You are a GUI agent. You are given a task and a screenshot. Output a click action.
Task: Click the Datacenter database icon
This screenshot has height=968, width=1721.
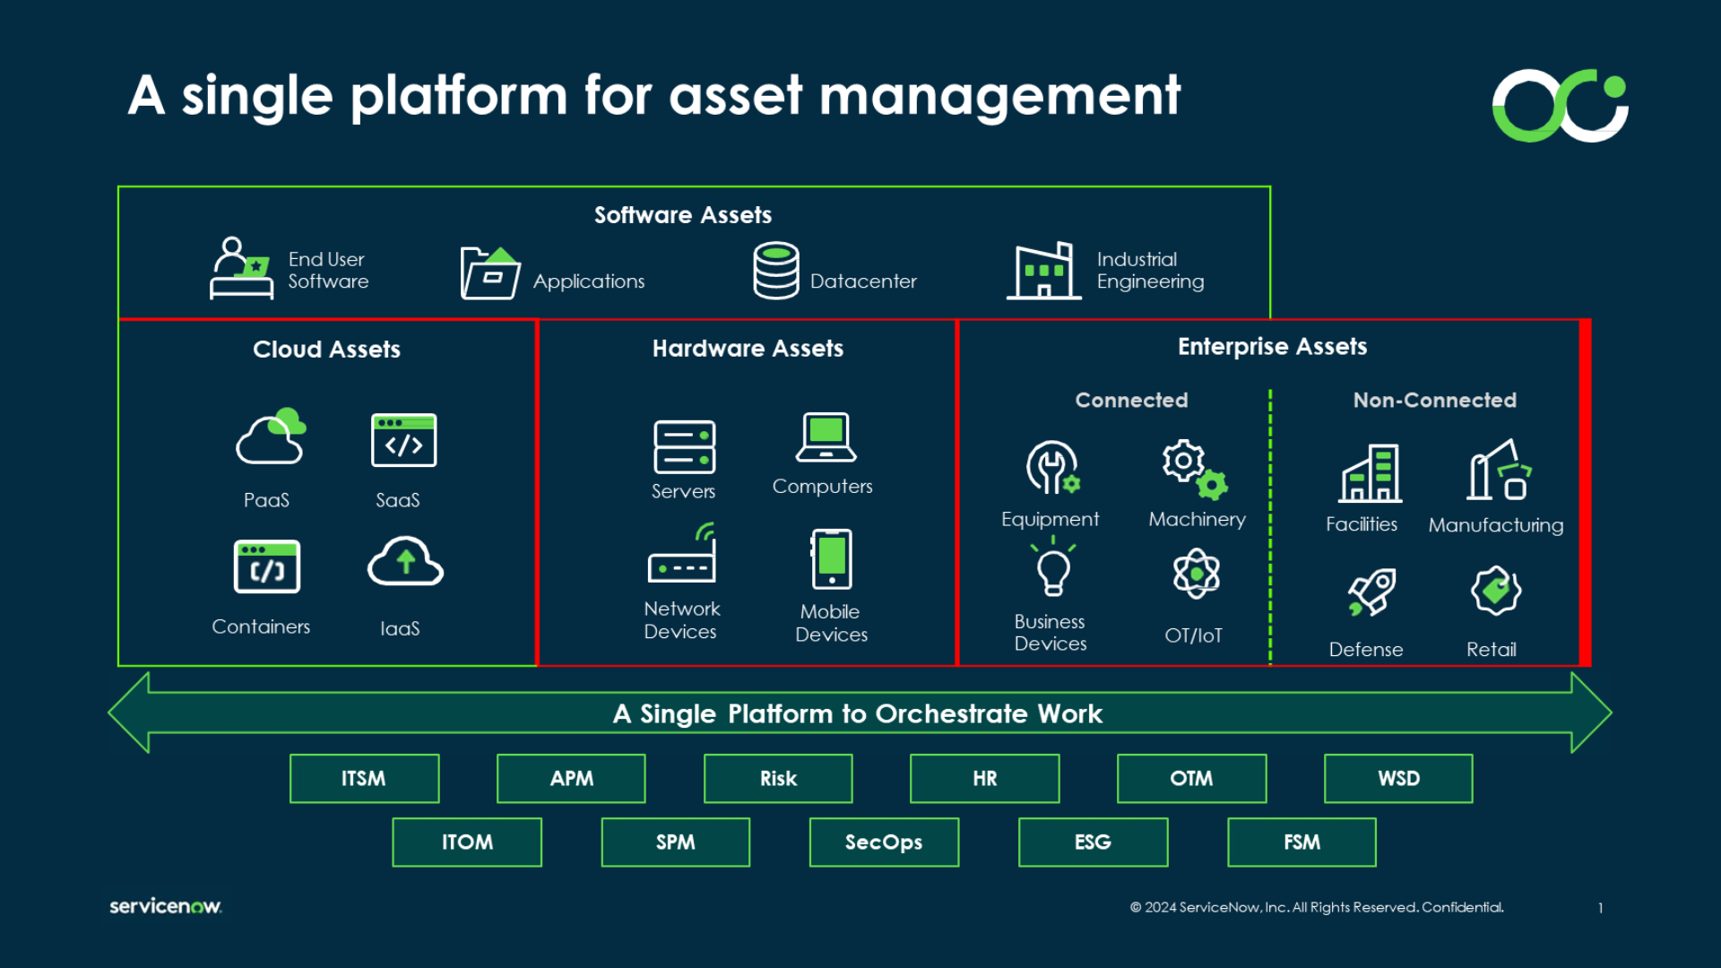776,270
